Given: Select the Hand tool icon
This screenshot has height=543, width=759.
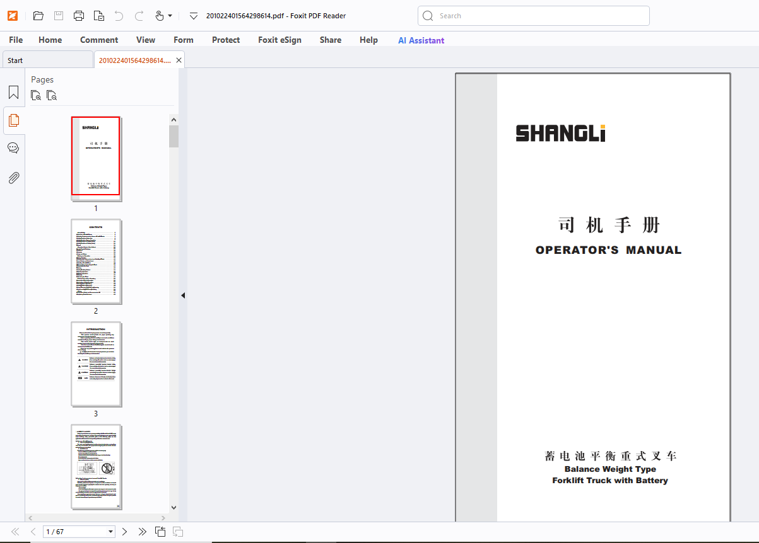Looking at the screenshot, I should 160,16.
